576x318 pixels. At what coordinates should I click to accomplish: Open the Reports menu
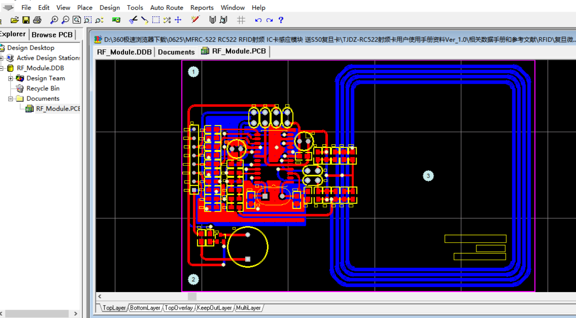click(x=202, y=7)
